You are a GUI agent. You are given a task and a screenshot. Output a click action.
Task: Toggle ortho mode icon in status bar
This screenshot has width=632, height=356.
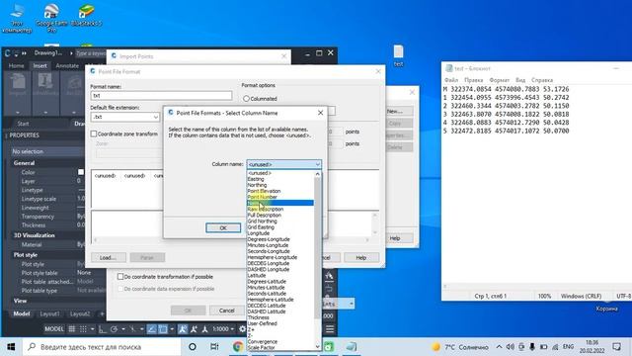103,329
